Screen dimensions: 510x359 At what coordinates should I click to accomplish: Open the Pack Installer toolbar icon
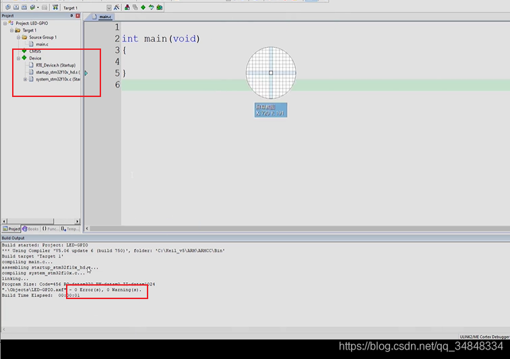point(160,7)
